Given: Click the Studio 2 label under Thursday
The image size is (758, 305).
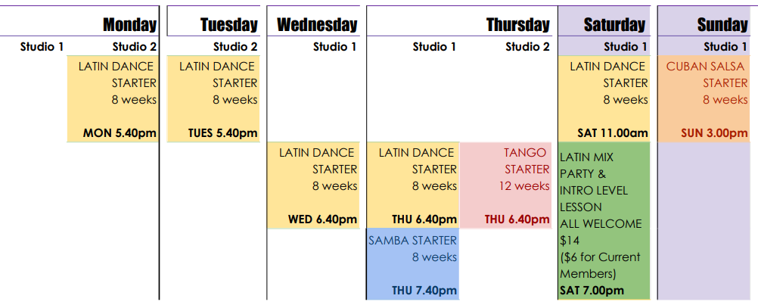Looking at the screenshot, I should point(527,47).
